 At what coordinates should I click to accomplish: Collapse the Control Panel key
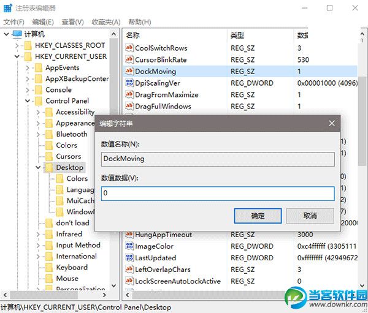click(28, 101)
